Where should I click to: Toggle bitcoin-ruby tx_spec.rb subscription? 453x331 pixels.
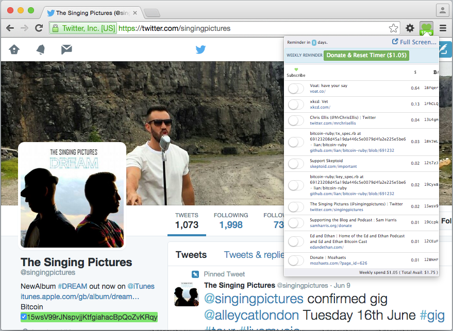(x=296, y=142)
